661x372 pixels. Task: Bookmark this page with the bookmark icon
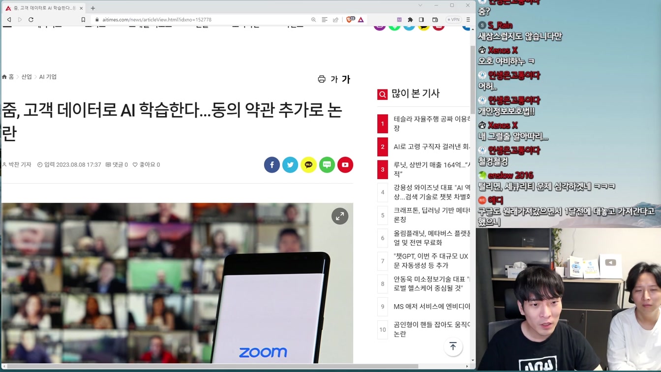83,20
